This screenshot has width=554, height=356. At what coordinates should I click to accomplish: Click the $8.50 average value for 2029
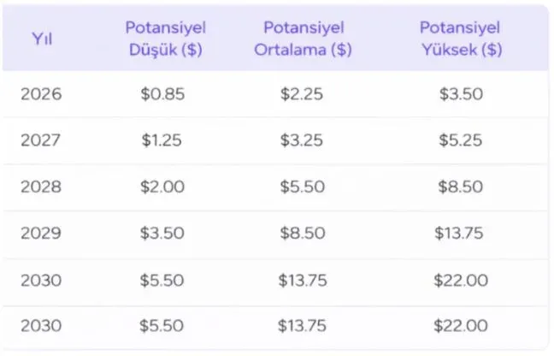(302, 233)
